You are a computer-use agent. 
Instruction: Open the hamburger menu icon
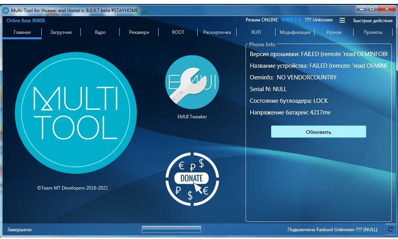click(342, 20)
